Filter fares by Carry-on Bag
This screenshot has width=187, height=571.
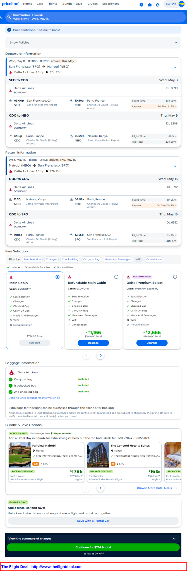(92, 259)
